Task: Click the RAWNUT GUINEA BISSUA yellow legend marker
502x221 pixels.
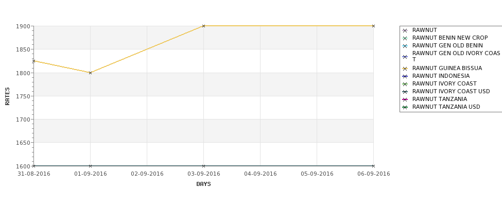Action: tap(405, 69)
